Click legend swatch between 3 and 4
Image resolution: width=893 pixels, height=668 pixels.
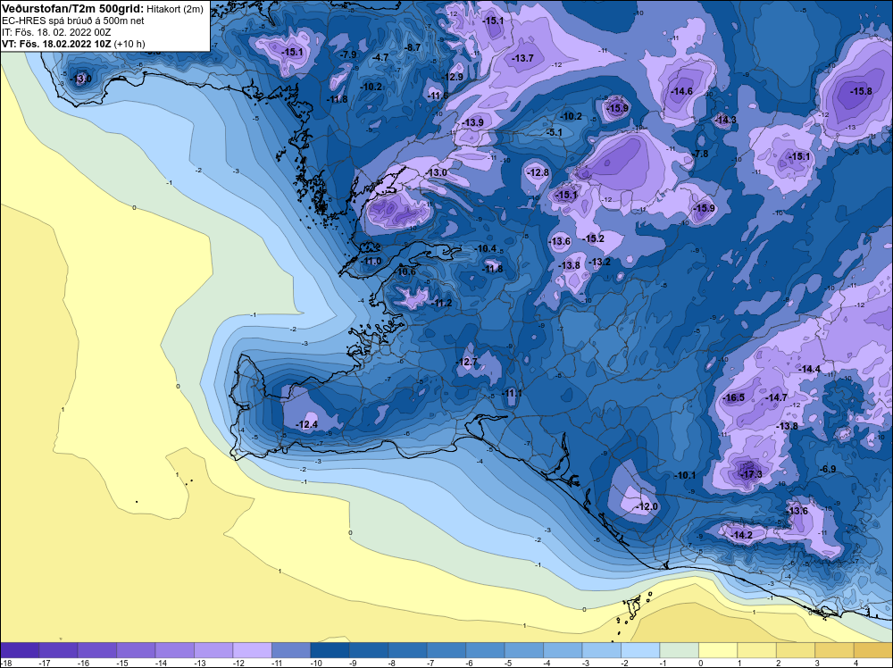834,650
